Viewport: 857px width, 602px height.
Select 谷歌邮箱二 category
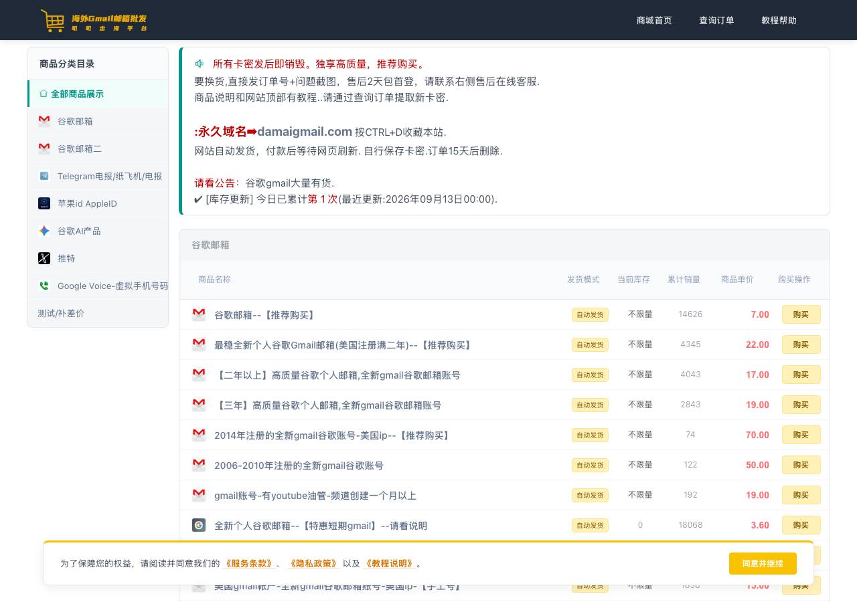point(98,148)
